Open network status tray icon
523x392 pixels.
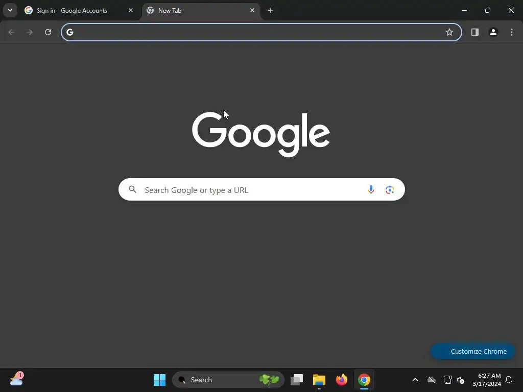pos(447,380)
